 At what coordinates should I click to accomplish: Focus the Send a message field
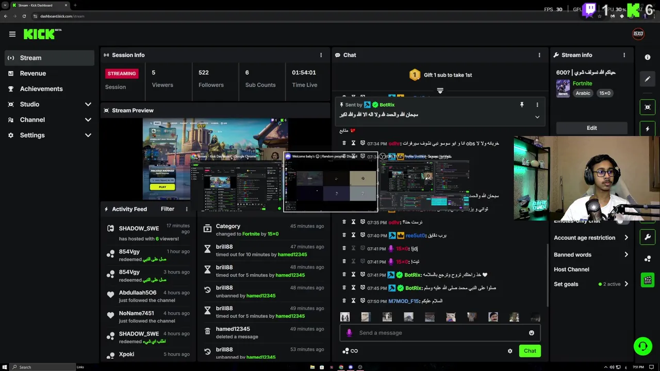(x=440, y=333)
